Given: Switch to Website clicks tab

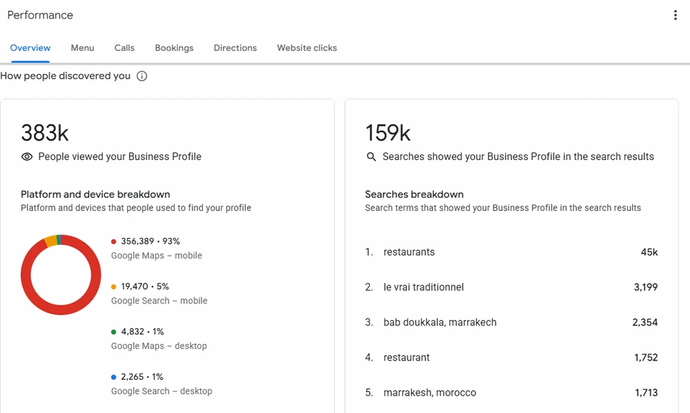Looking at the screenshot, I should (x=307, y=48).
